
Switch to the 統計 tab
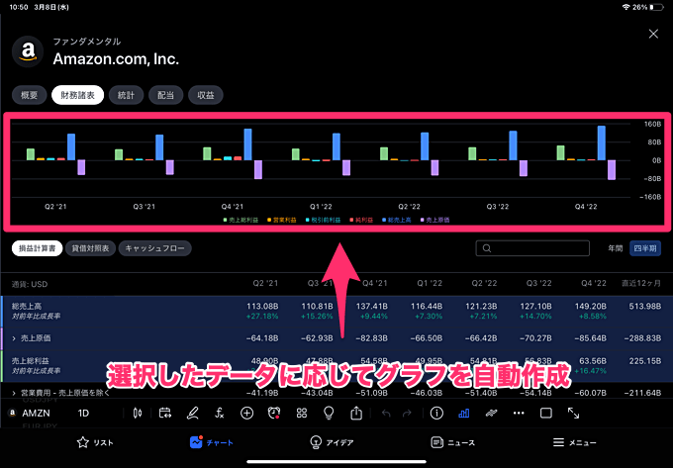(x=127, y=95)
